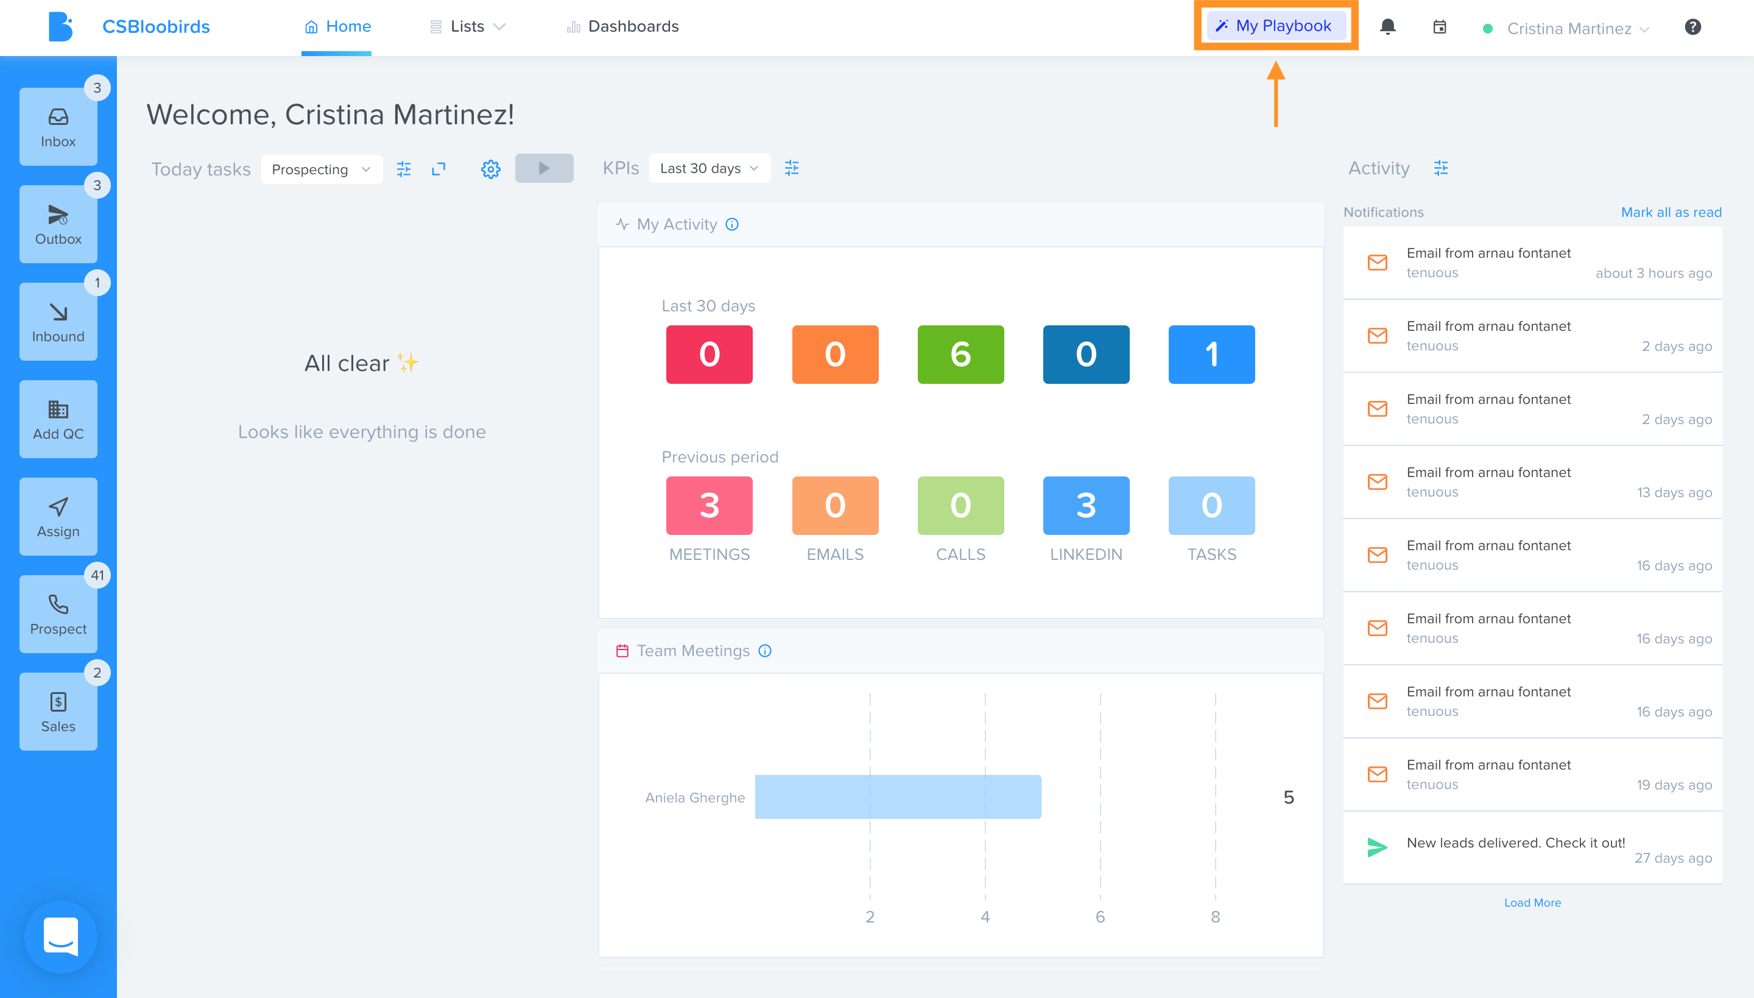The image size is (1754, 998).
Task: Click the My Activity pulse icon
Action: coord(622,224)
